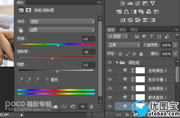This screenshot has height=118, width=180.
Task: Lock image pixels with brush icon
Action: [x=127, y=54]
